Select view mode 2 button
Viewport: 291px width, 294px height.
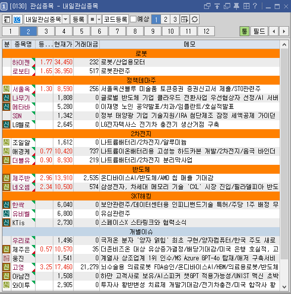coord(166,19)
